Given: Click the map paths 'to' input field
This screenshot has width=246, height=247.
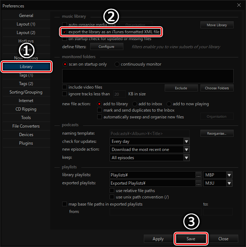Looking at the screenshot, I should click(x=218, y=212).
